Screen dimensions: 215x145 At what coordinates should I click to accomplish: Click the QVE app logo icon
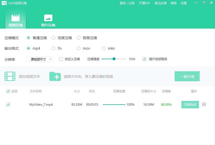click(4, 3)
